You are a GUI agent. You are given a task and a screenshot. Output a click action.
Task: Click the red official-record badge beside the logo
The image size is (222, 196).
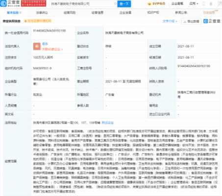tap(33, 3)
